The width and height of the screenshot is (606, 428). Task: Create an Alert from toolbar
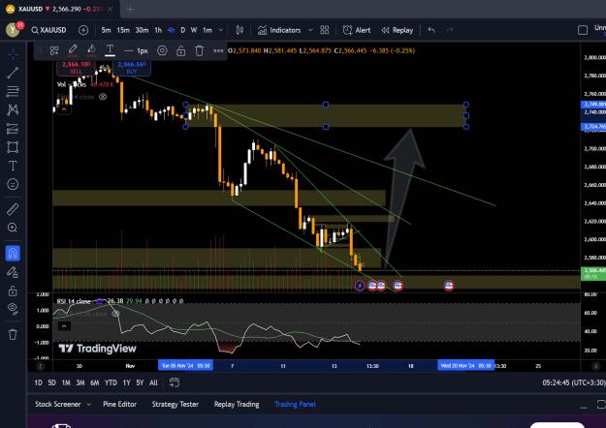[357, 30]
